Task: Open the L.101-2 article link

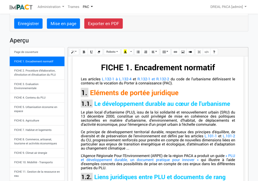Action: [x=229, y=136]
